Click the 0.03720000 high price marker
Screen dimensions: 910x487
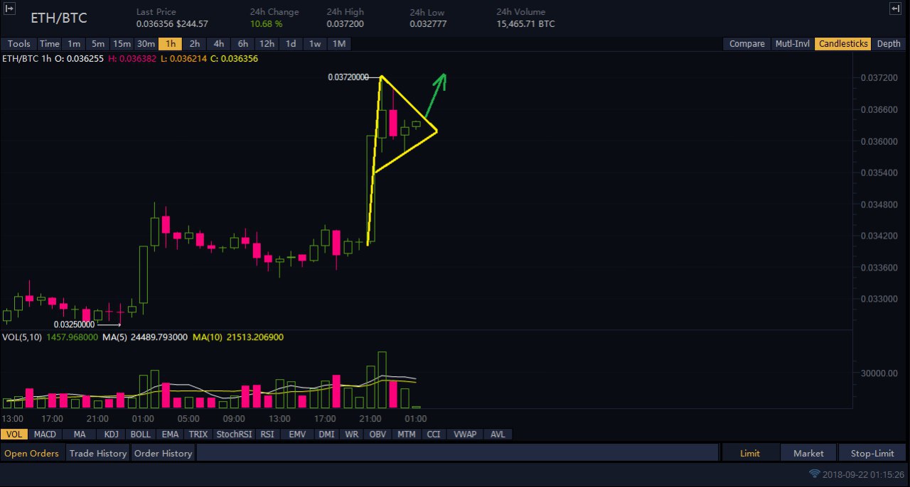pyautogui.click(x=348, y=77)
